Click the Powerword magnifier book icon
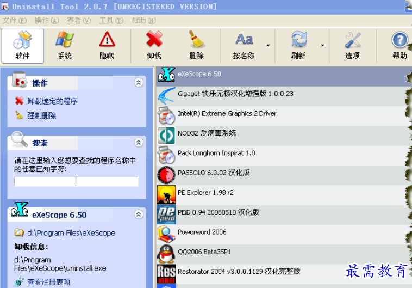412x288 pixels. pyautogui.click(x=166, y=235)
